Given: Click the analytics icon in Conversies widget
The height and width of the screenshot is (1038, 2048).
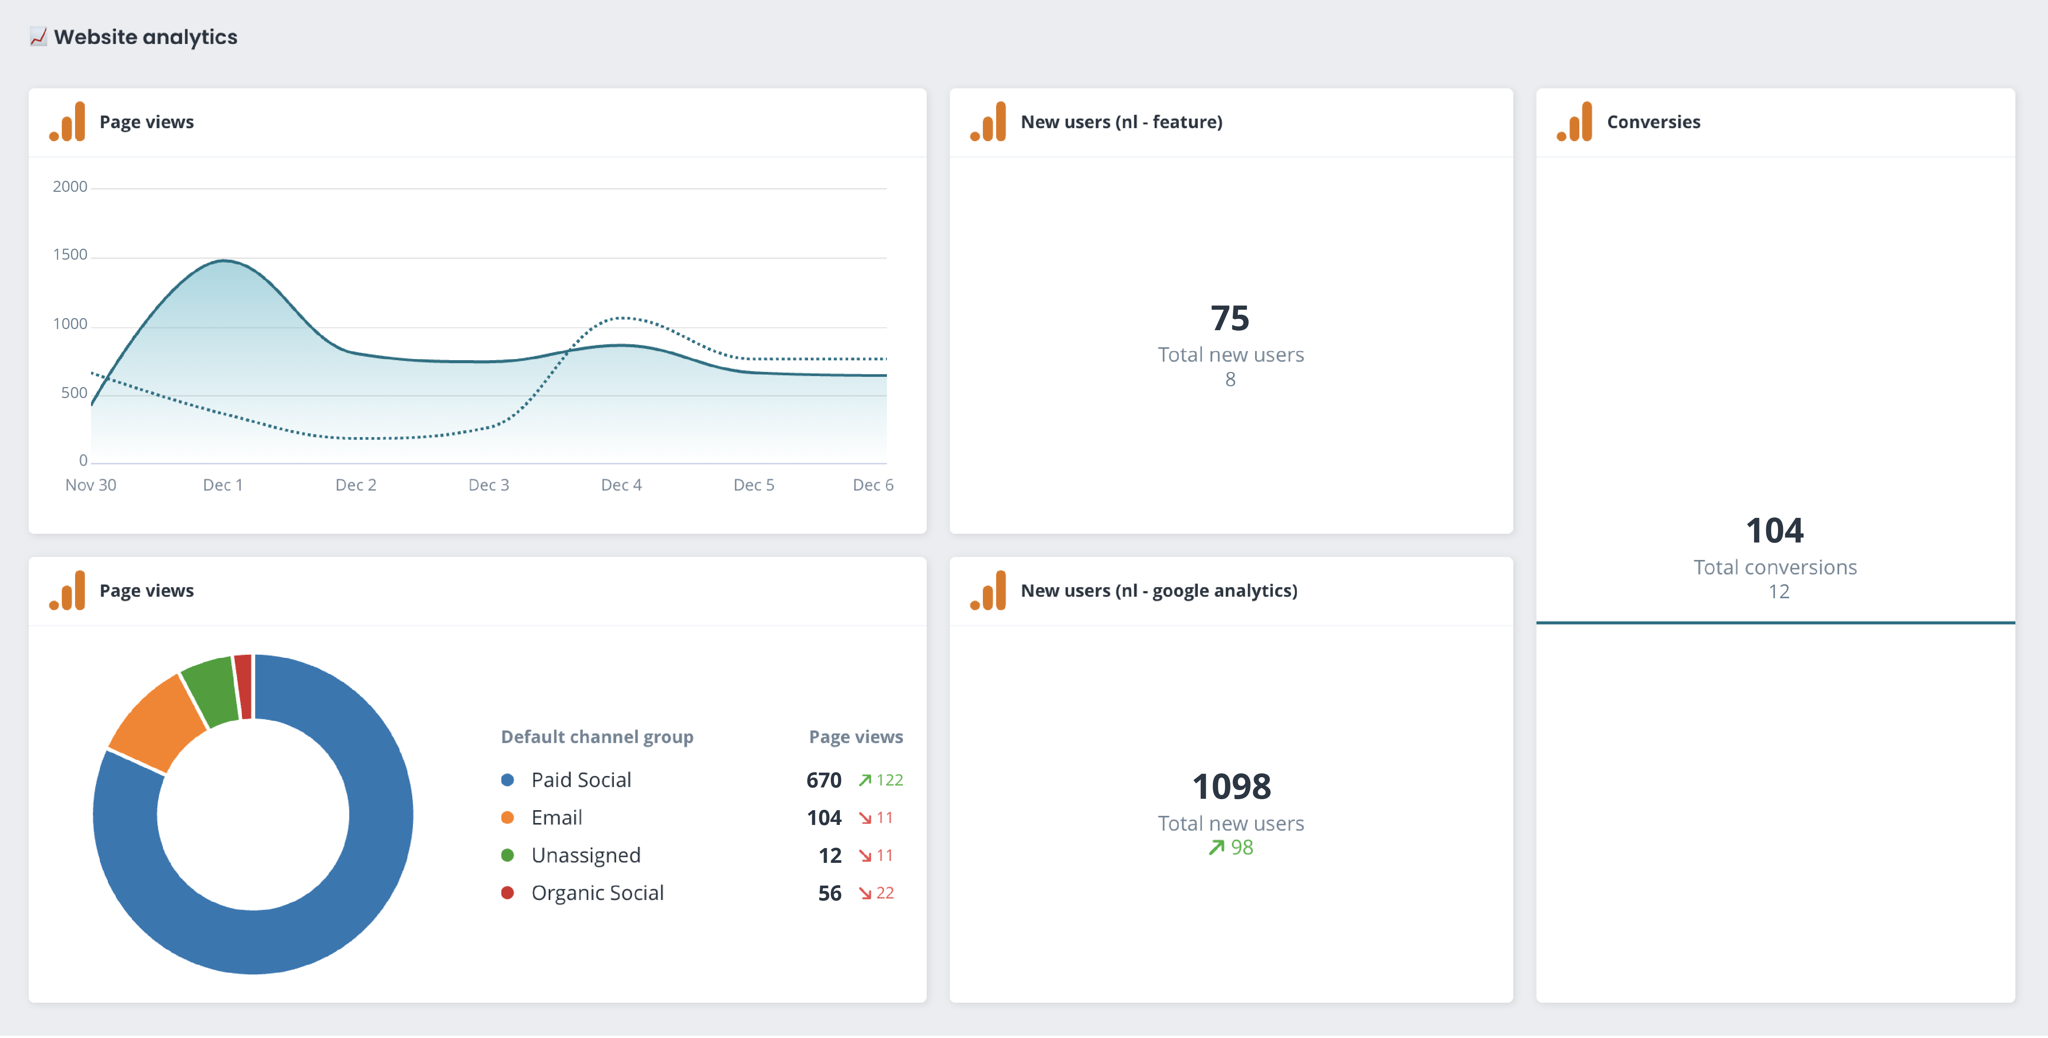Looking at the screenshot, I should [1575, 122].
